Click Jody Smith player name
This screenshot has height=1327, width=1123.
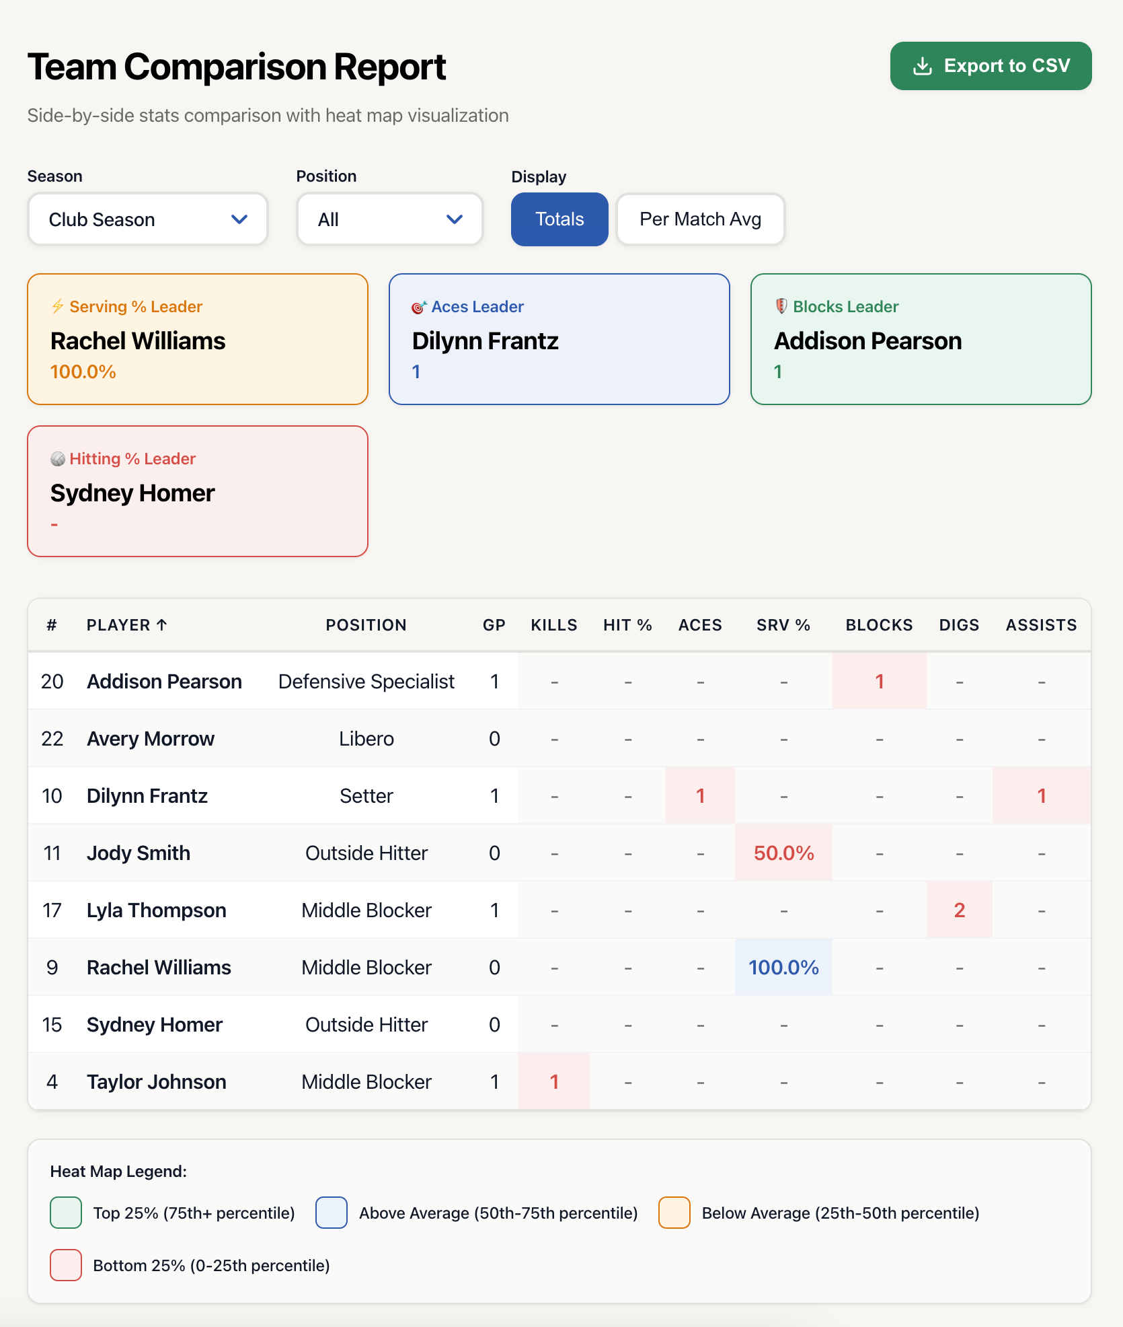[x=139, y=853]
